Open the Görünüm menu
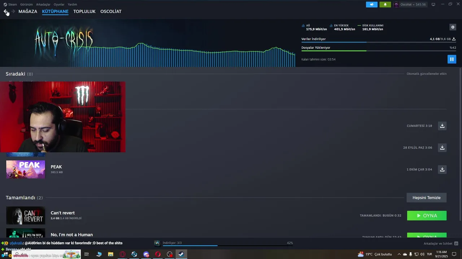462x259 pixels. pos(26,4)
